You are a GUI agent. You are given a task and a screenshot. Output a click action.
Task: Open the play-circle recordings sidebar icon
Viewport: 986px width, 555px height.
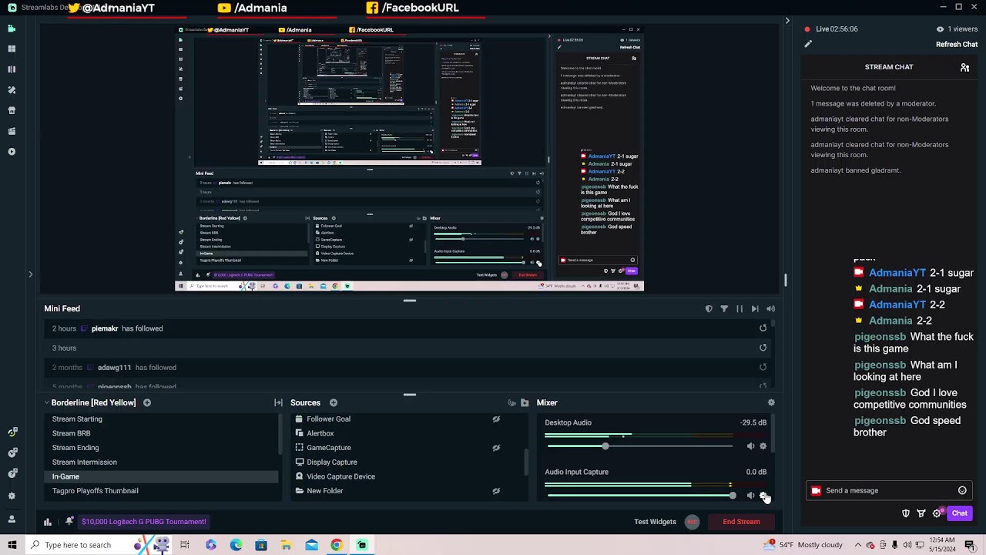point(12,152)
